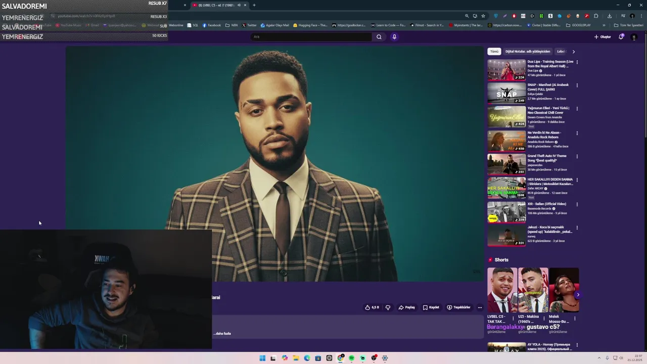Viewport: 647px width, 364px height.
Task: Open Jakuzi - Koca bi saçmalık title
Action: pyautogui.click(x=550, y=230)
